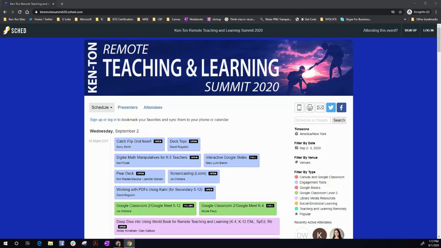
Task: Open a new browser tab
Action: point(62,4)
